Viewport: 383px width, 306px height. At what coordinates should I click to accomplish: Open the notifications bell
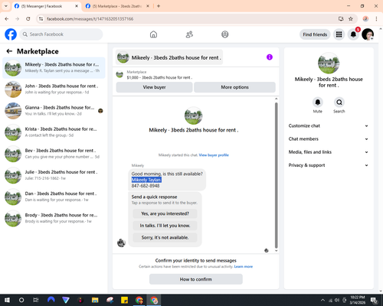353,34
